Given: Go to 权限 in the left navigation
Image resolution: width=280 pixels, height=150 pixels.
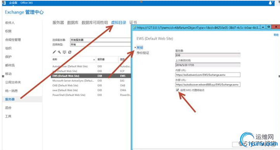Looking at the screenshot, I should click(x=8, y=31).
